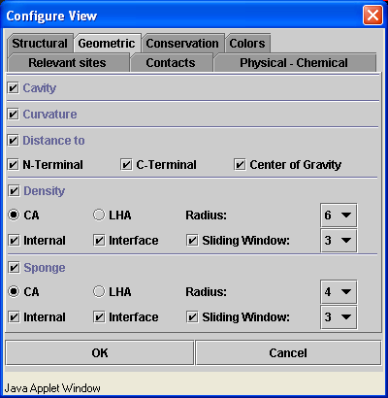Image resolution: width=388 pixels, height=398 pixels.
Task: Toggle the Center of Gravity checkbox
Action: point(240,165)
